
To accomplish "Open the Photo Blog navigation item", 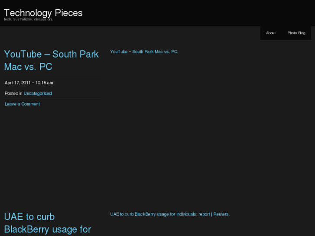I will (296, 33).
